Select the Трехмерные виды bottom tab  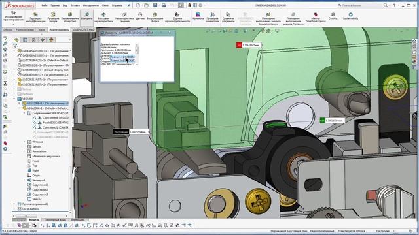coord(55,219)
